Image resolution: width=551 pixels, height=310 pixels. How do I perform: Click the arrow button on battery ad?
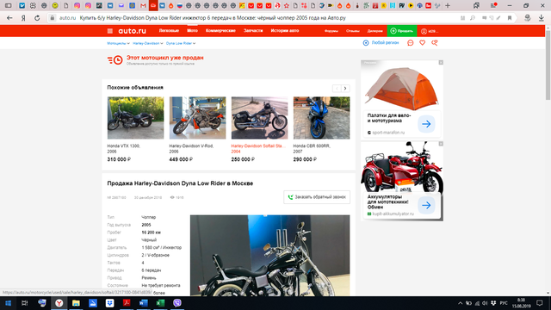[x=426, y=205]
